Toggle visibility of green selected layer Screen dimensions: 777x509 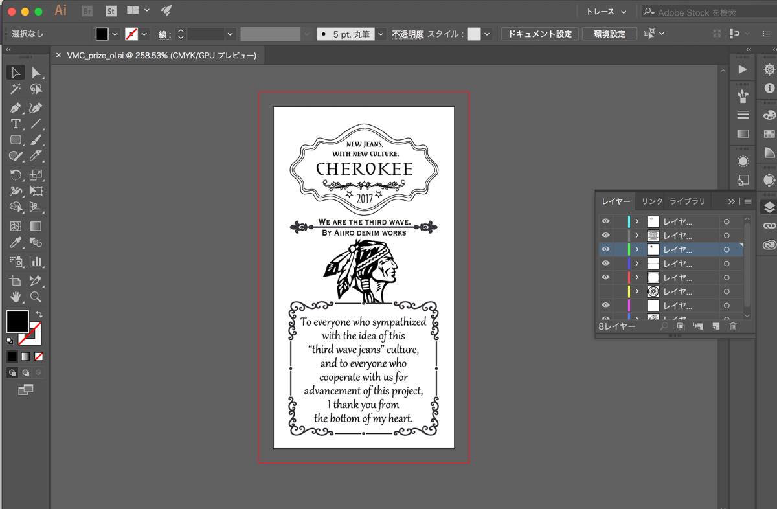(x=606, y=249)
